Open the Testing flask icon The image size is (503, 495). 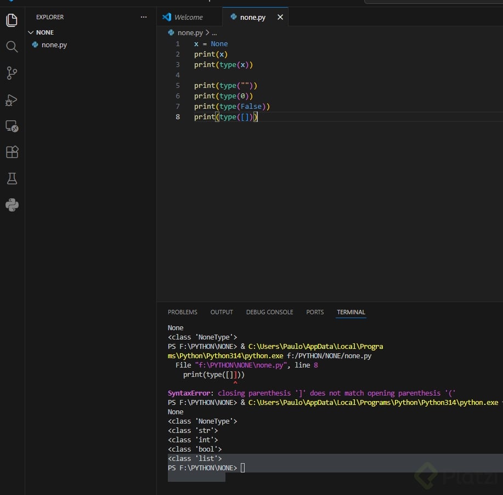12,179
